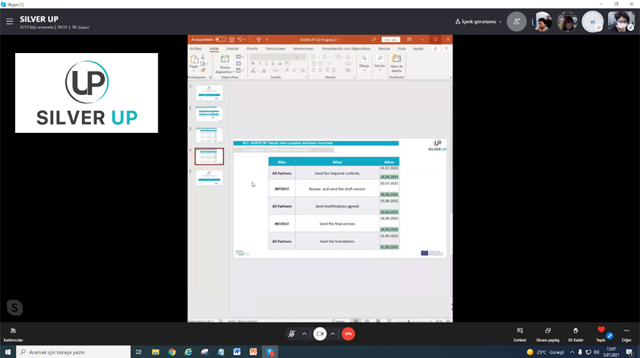640x358 pixels.
Task: Click the Windows search box in taskbar
Action: 72,352
